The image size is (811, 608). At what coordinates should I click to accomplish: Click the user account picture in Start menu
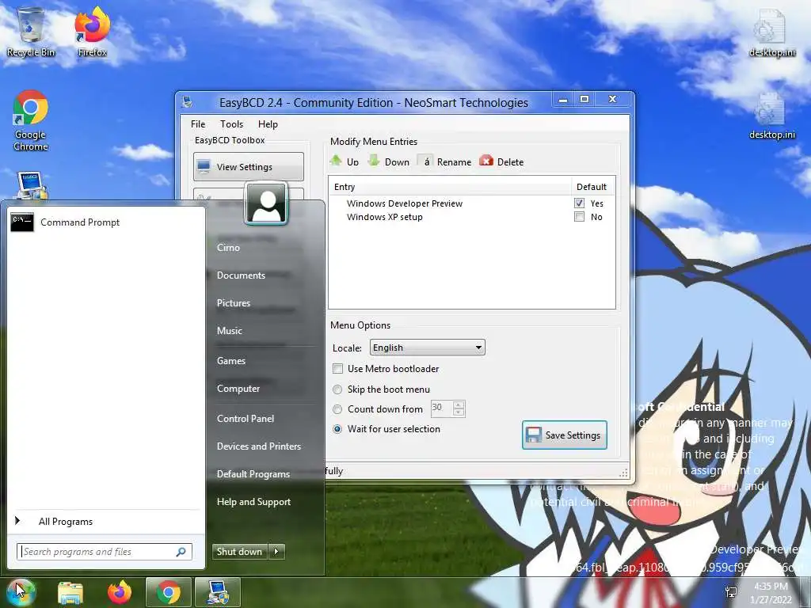click(x=266, y=203)
